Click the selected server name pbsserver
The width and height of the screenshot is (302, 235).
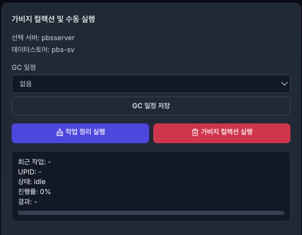point(58,38)
